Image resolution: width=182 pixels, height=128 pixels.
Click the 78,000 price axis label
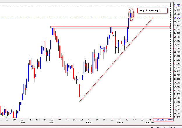(x=177, y=52)
